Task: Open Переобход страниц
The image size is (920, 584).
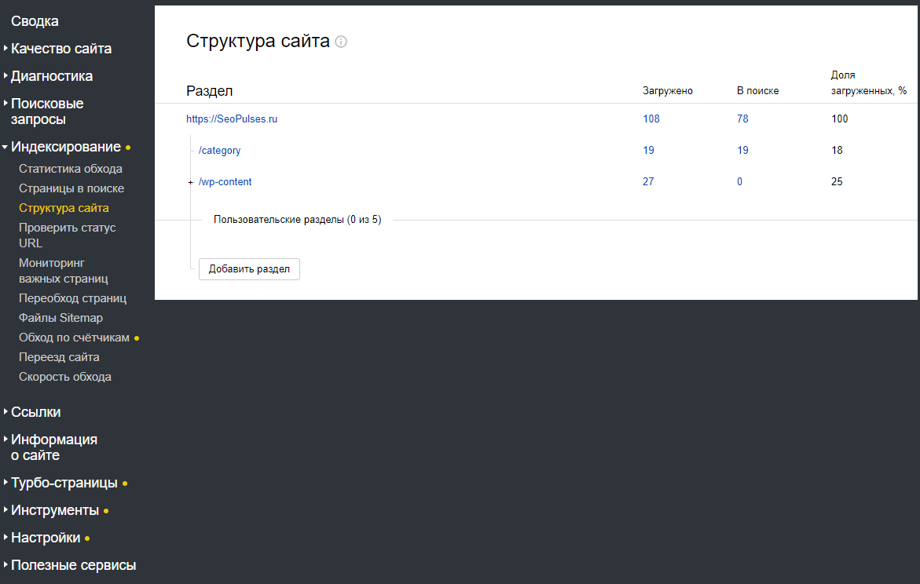Action: (x=73, y=298)
